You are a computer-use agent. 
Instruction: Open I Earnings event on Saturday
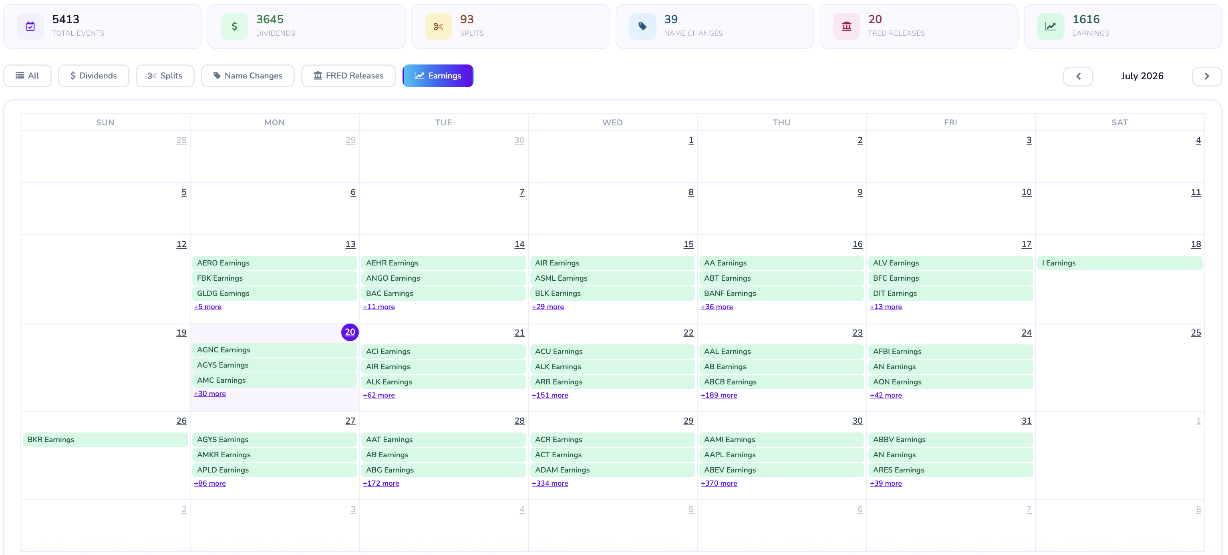click(x=1120, y=263)
